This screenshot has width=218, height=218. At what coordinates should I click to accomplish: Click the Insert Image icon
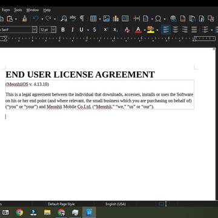107,19
